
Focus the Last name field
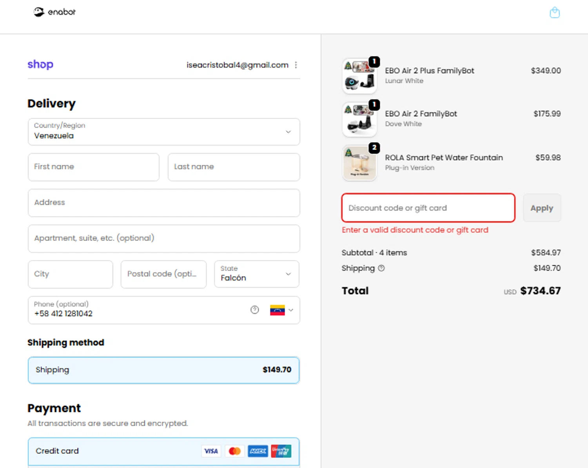234,167
